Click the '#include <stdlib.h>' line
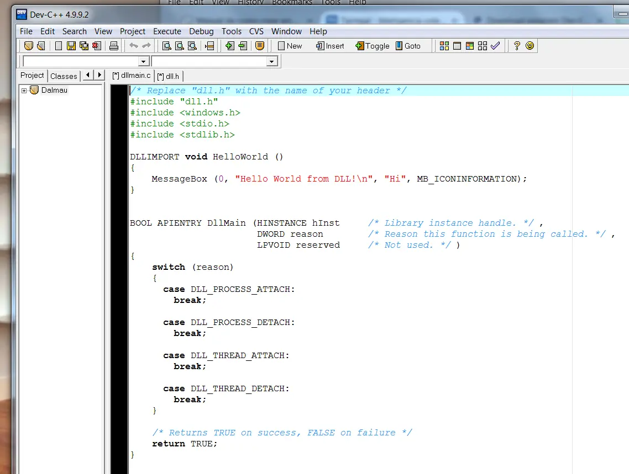This screenshot has height=474, width=629. pyautogui.click(x=182, y=135)
